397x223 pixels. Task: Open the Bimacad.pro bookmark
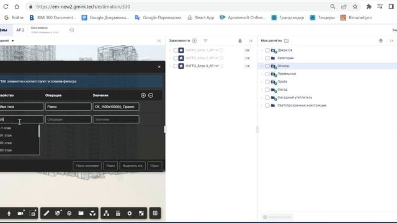pos(356,18)
